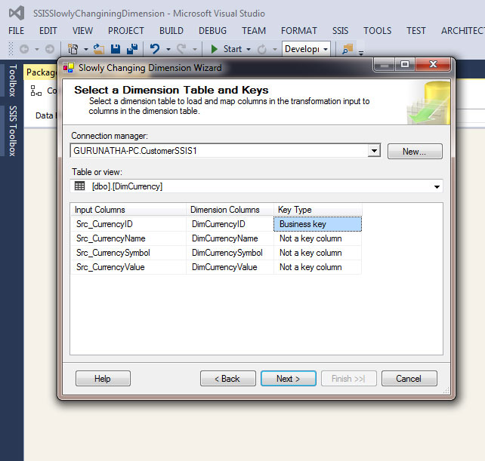This screenshot has height=461, width=485.
Task: Click Key Type cell for Src_CurrencyName row
Action: point(317,238)
